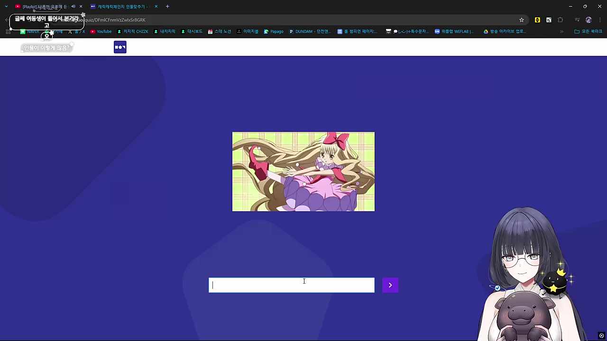This screenshot has height=341, width=607.
Task: Open the 치지직 CHZZK bookmark
Action: (132, 32)
